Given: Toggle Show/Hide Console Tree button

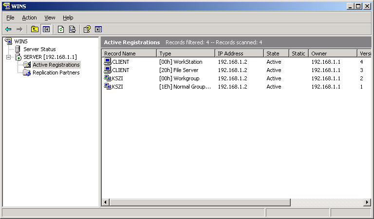Looking at the screenshot, I should click(x=46, y=29).
